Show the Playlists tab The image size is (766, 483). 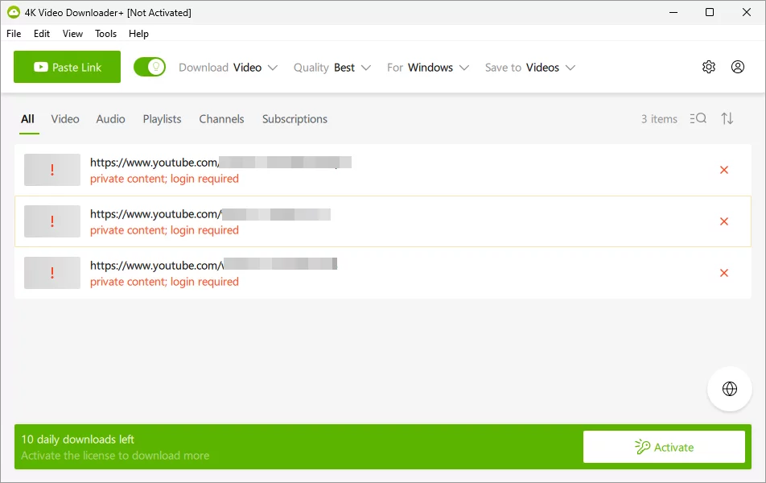[162, 119]
